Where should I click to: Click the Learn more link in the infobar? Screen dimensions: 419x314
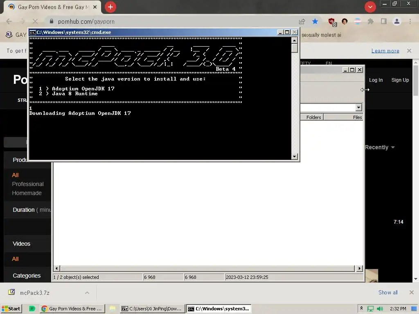coord(385,51)
